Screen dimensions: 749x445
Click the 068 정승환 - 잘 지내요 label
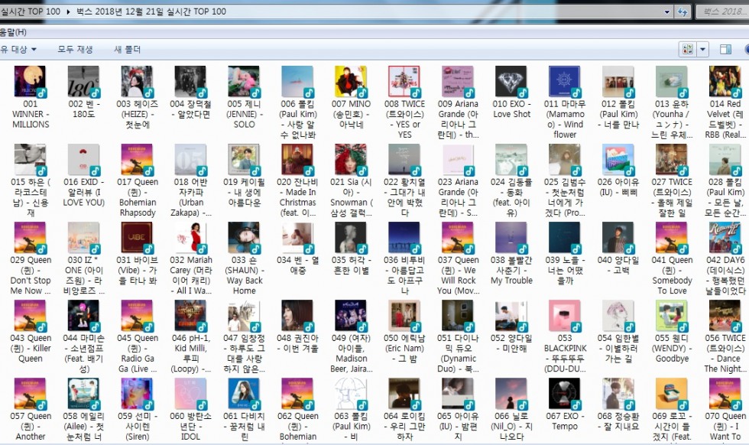618,421
